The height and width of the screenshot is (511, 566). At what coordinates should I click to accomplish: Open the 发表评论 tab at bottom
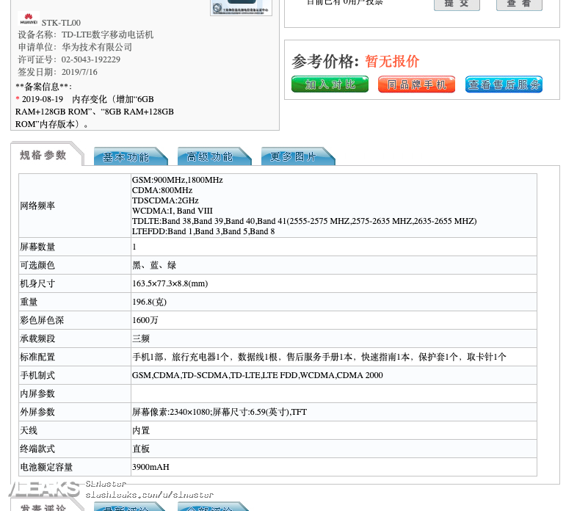point(43,507)
